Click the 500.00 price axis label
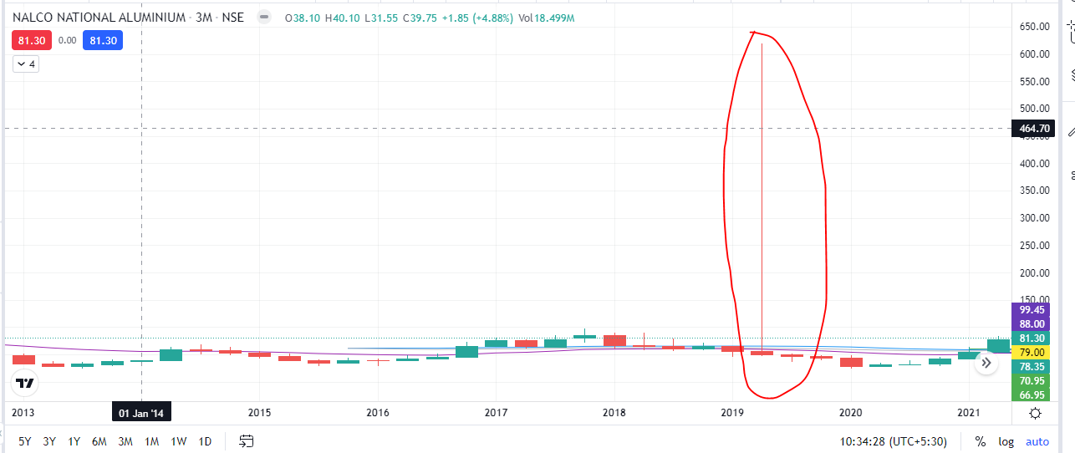 (x=1034, y=109)
